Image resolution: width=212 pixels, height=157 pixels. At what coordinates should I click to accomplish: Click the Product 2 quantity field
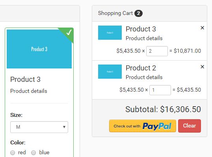coord(160,90)
